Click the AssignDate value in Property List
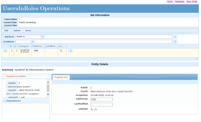 pos(102,95)
